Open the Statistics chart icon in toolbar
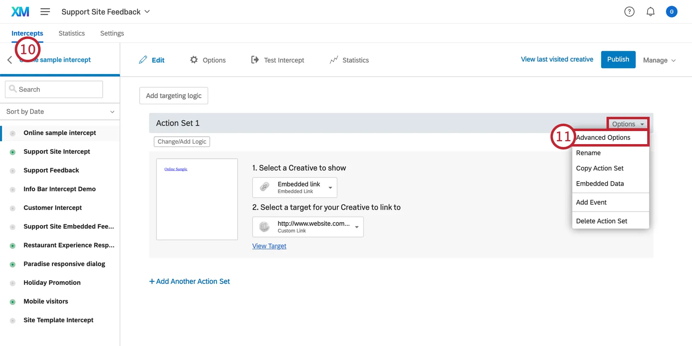692x346 pixels. 334,60
